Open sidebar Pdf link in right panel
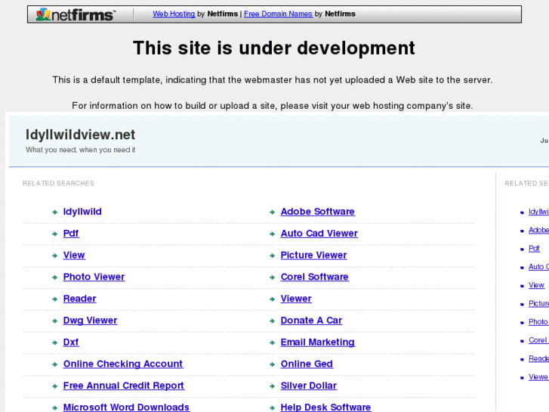Viewport: 549px width, 412px height. point(534,248)
